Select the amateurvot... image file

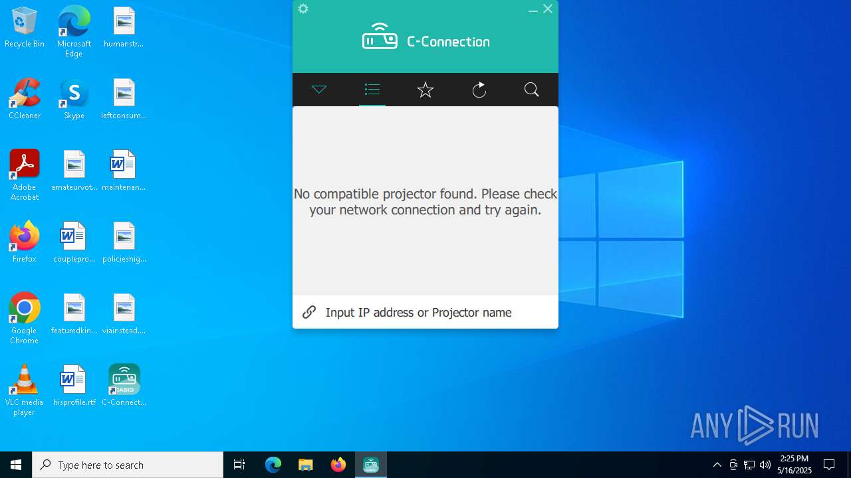tap(74, 171)
